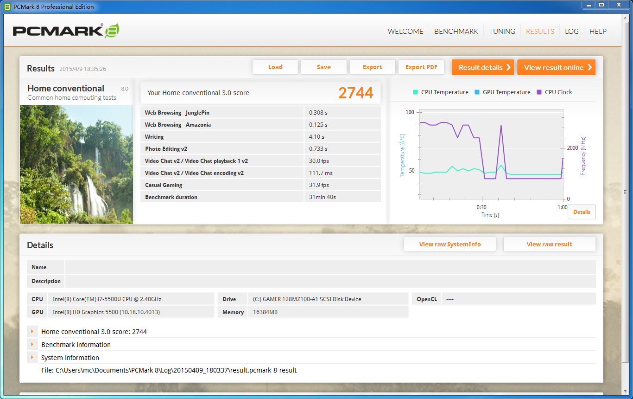Click the PCMark 8 logo
This screenshot has width=633, height=399.
tap(66, 31)
